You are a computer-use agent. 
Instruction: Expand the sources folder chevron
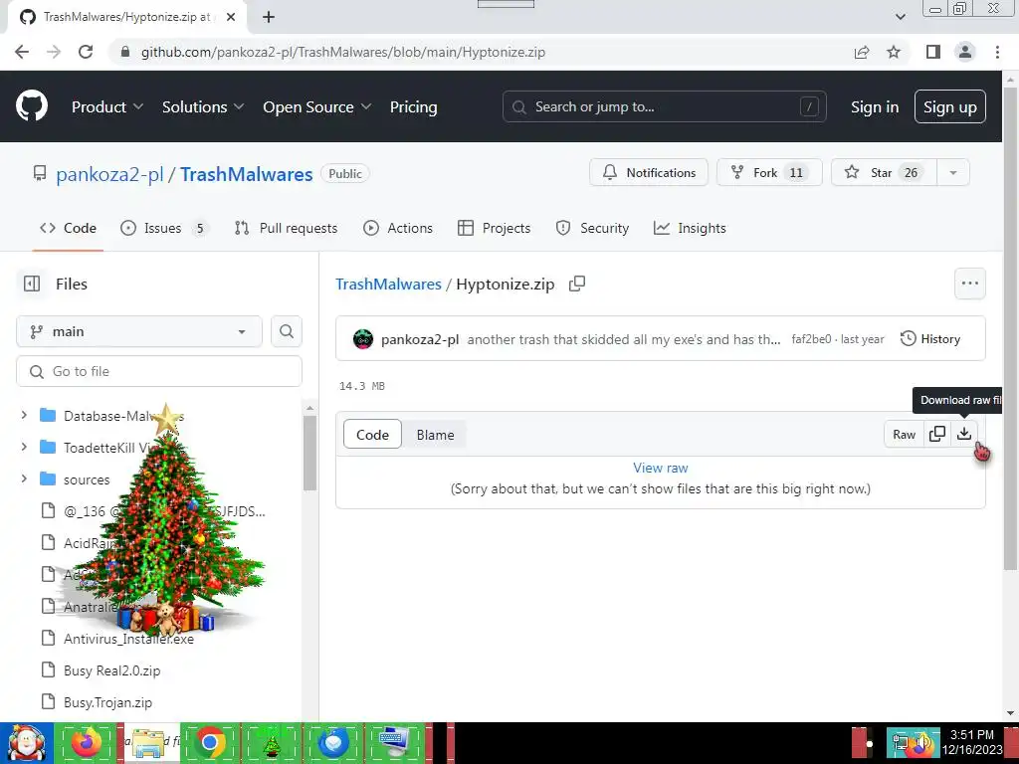(x=24, y=478)
